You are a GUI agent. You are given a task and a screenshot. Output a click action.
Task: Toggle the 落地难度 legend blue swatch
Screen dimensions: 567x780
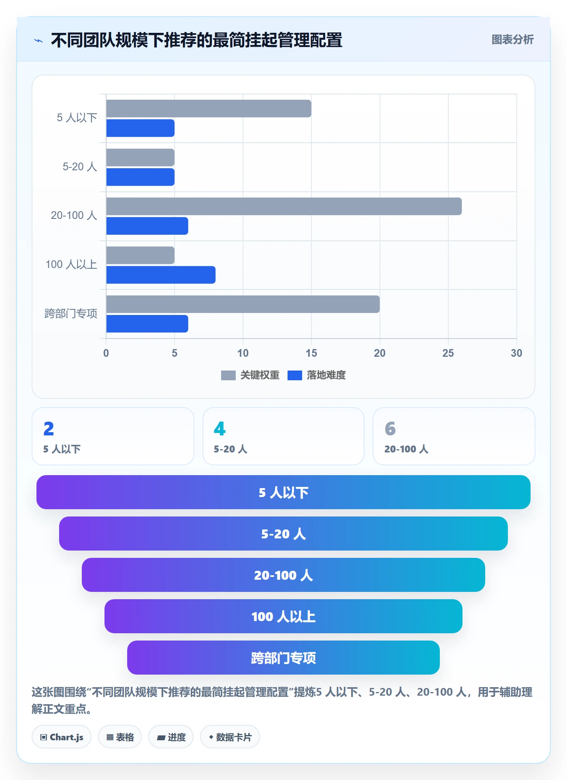pyautogui.click(x=294, y=375)
